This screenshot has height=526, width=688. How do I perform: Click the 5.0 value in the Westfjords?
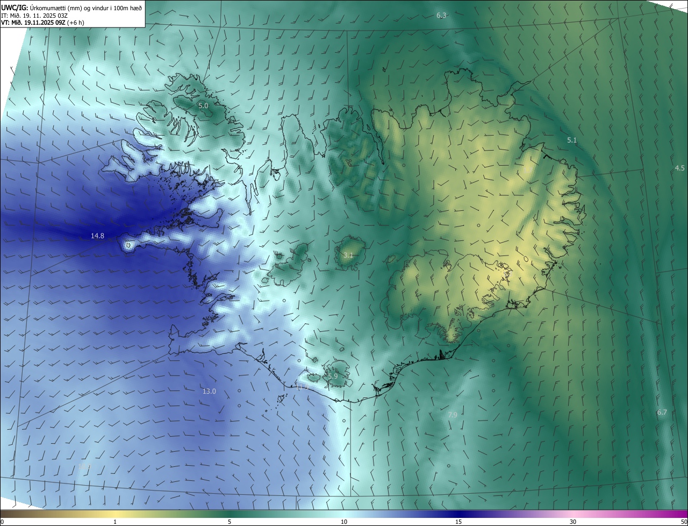pyautogui.click(x=203, y=106)
